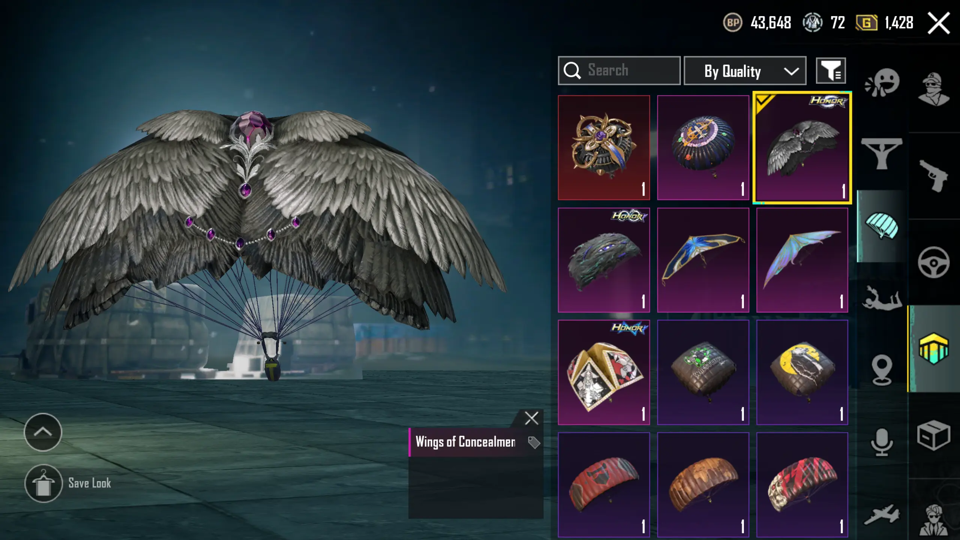Open the crate box category icon
The image size is (960, 540).
point(934,435)
